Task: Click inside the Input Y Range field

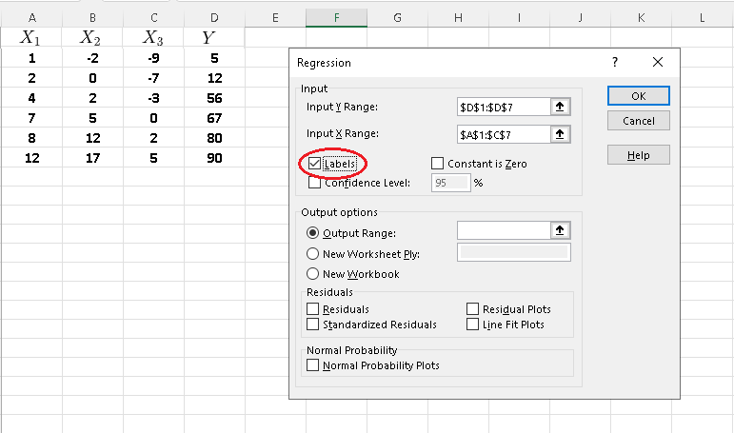Action: pos(502,108)
